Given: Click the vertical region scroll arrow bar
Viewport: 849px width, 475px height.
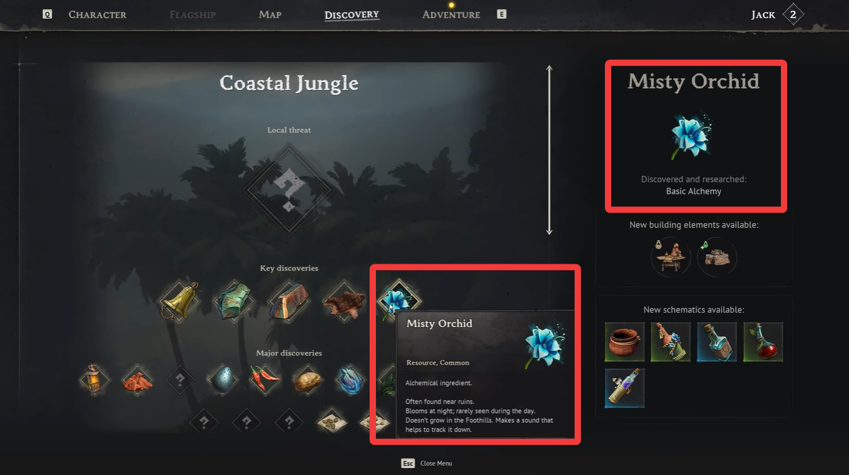Looking at the screenshot, I should tap(549, 150).
